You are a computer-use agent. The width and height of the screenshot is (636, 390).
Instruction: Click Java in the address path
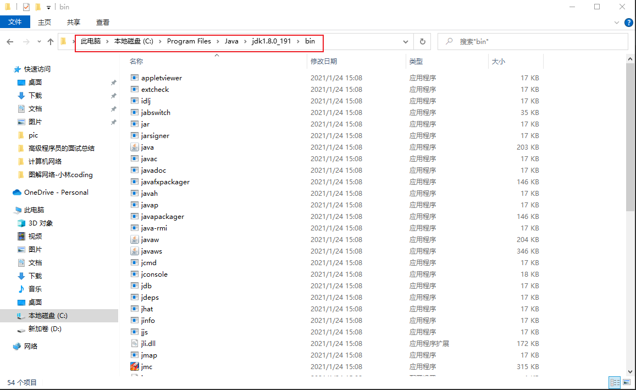(231, 41)
